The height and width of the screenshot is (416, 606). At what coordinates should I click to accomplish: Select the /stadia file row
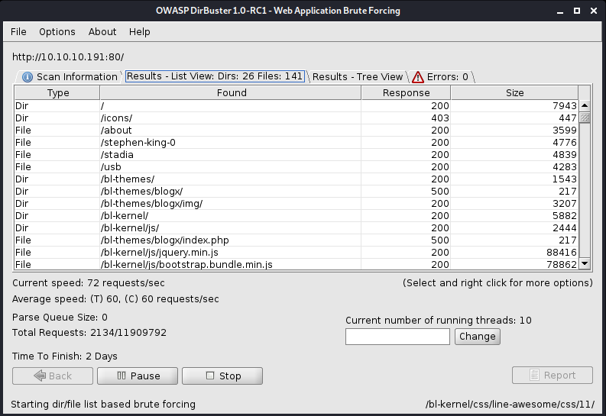point(297,155)
